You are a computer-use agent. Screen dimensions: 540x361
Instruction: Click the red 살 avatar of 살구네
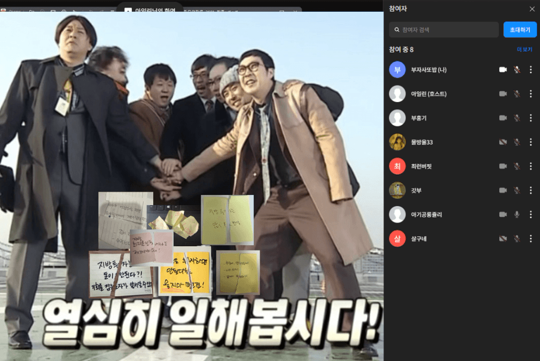pyautogui.click(x=397, y=238)
